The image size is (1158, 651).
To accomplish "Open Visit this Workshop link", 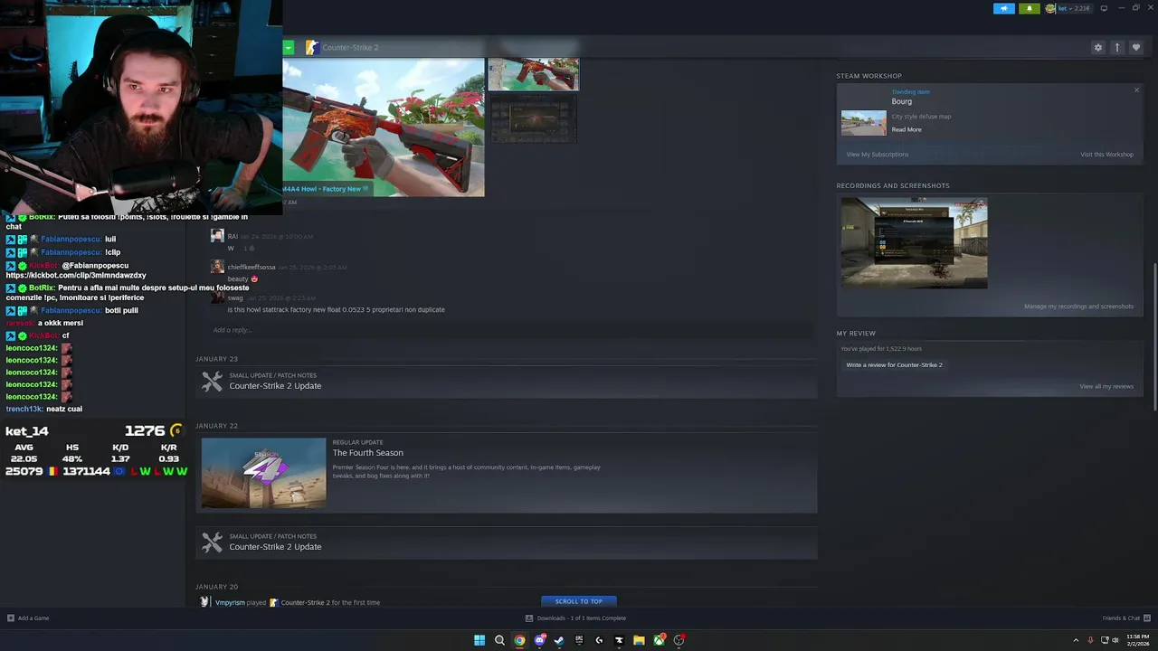I will [1106, 155].
